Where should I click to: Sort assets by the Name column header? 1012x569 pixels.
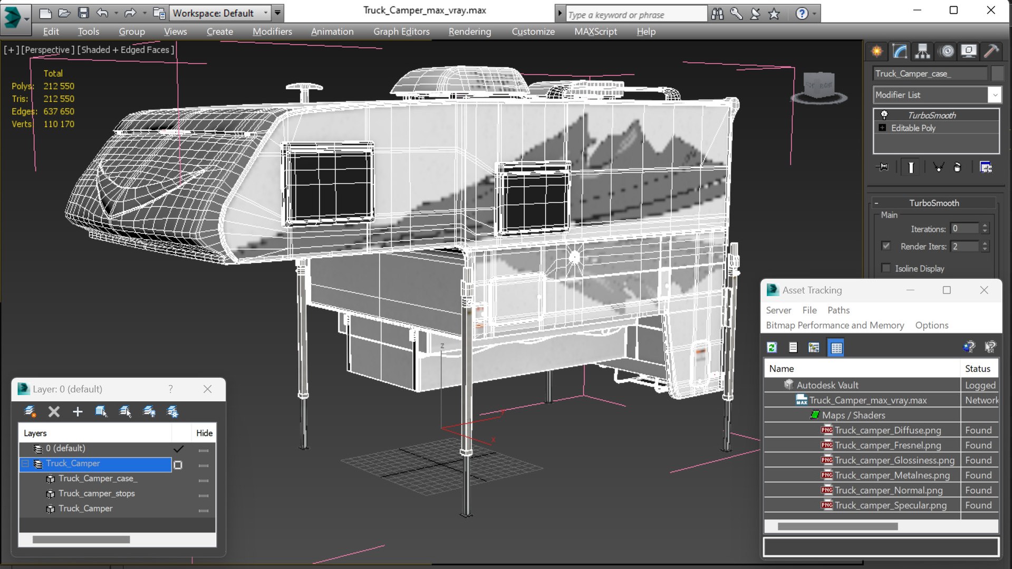click(862, 369)
